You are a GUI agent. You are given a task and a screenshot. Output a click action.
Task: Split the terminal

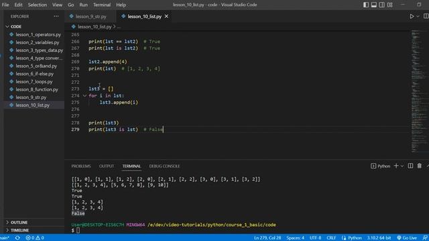tap(410, 166)
